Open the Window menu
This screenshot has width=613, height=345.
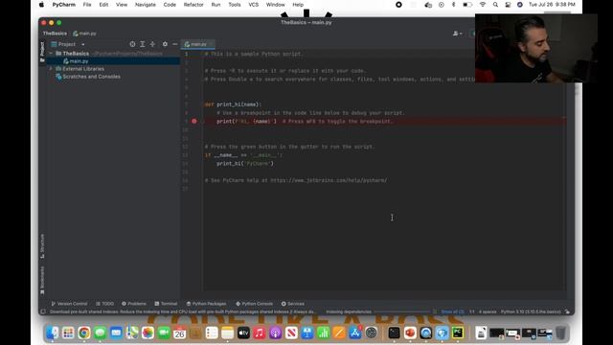point(275,5)
